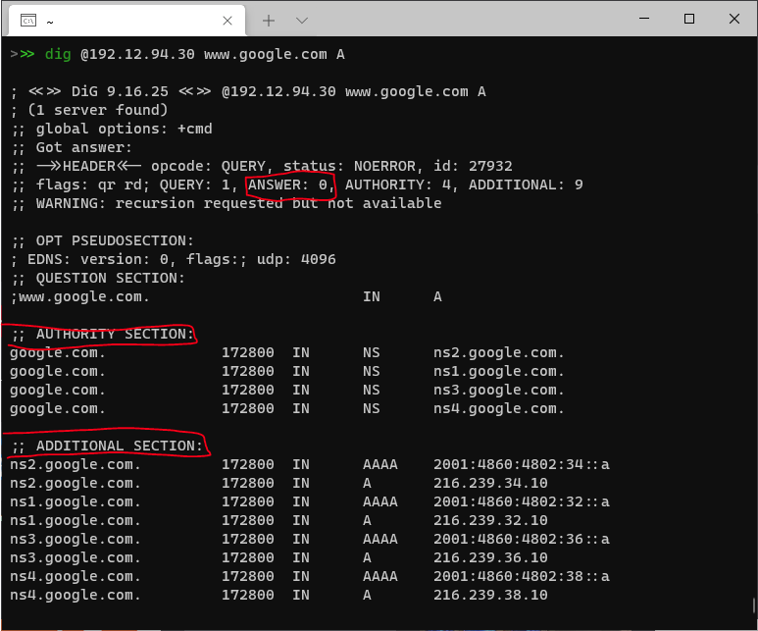
Task: Click IP address "216.239.34.10"
Action: (490, 483)
